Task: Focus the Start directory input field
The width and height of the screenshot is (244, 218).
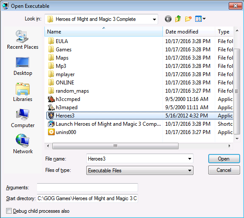Action: click(x=88, y=198)
